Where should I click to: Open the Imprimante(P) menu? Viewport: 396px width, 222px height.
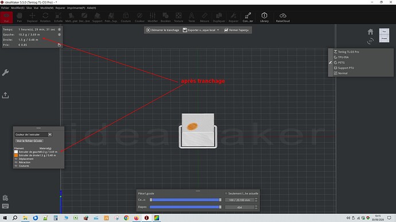click(x=76, y=8)
